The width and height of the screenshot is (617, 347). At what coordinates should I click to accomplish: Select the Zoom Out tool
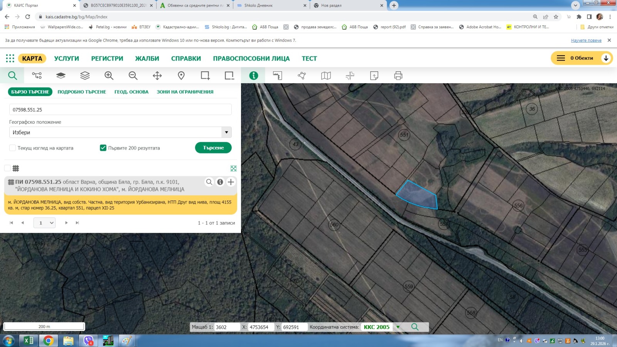coord(133,76)
